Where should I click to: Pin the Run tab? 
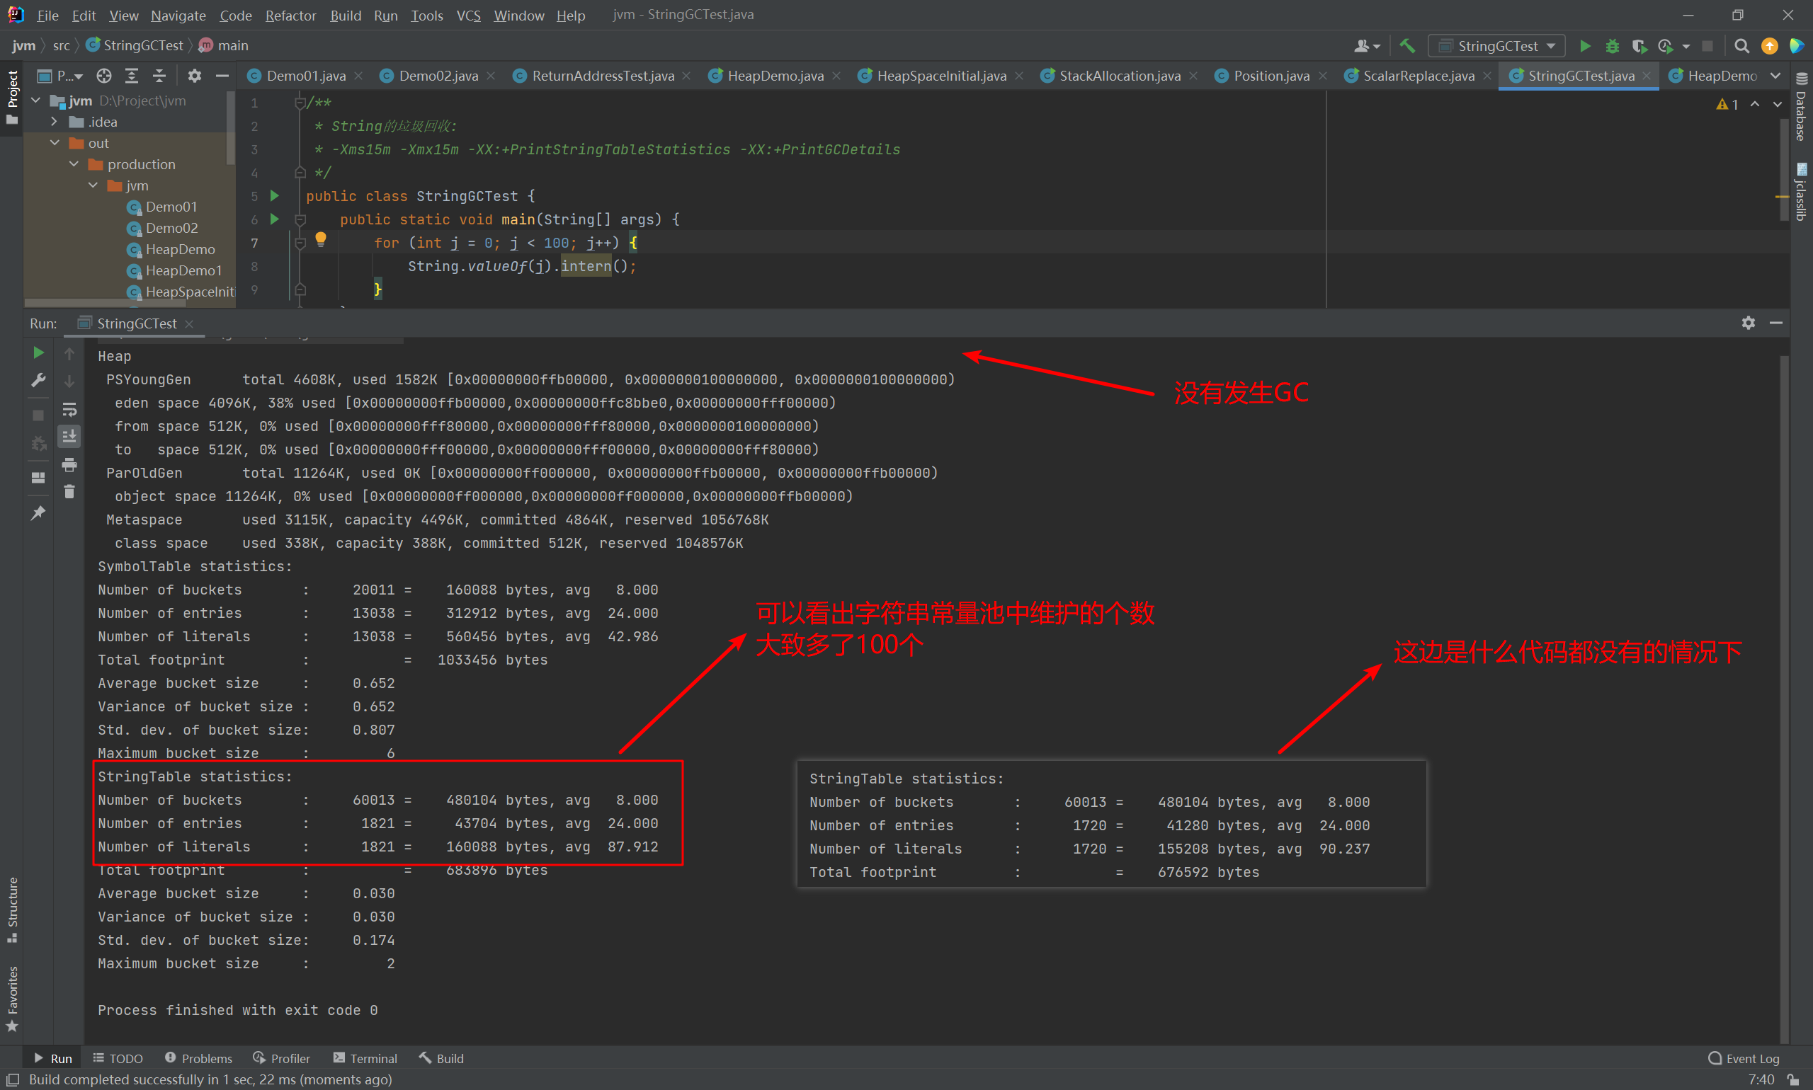38,512
